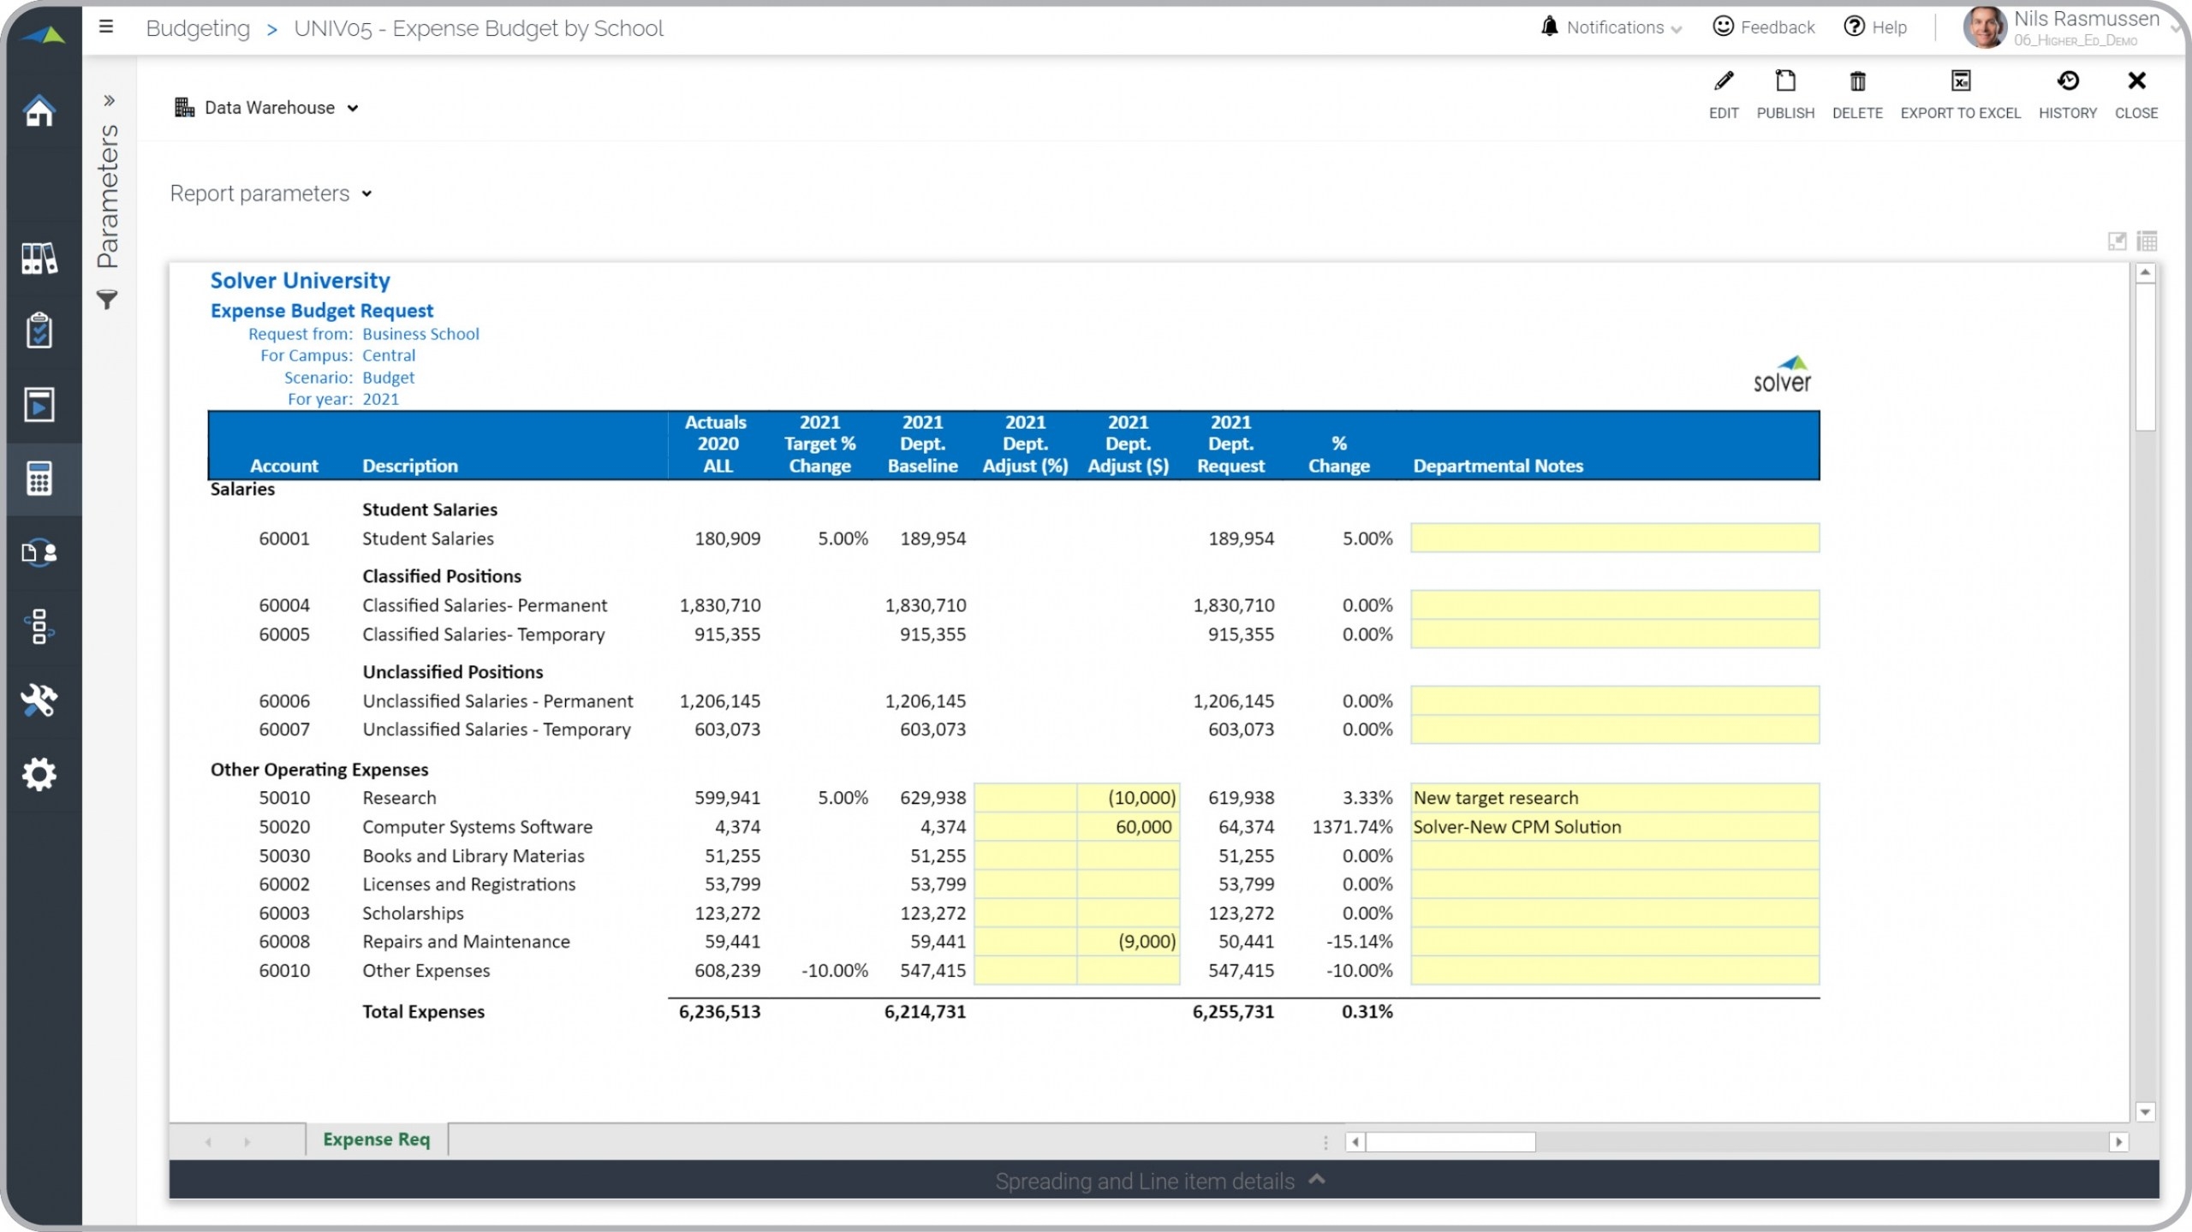This screenshot has height=1232, width=2192.
Task: Toggle the hamburger navigation menu
Action: click(106, 27)
